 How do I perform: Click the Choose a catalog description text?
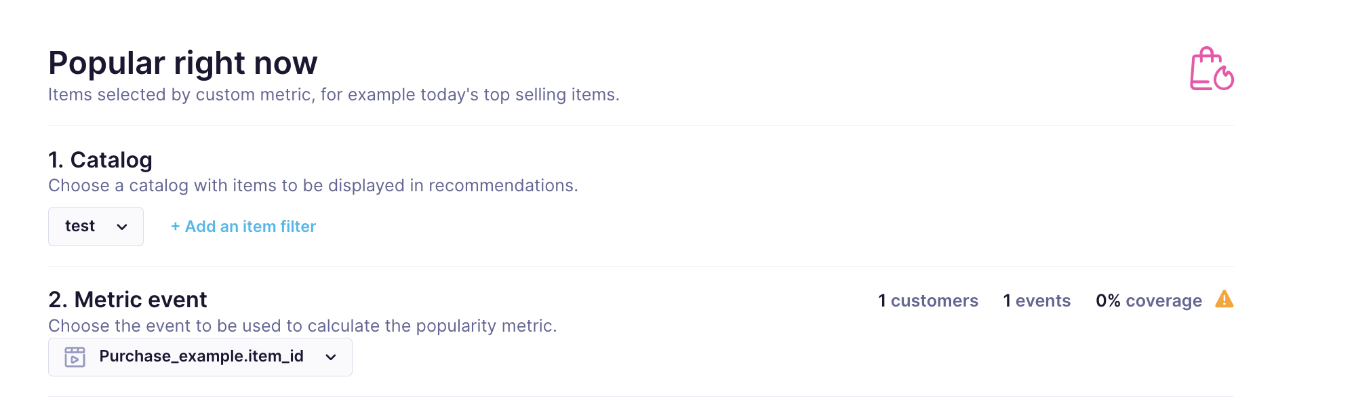click(313, 186)
